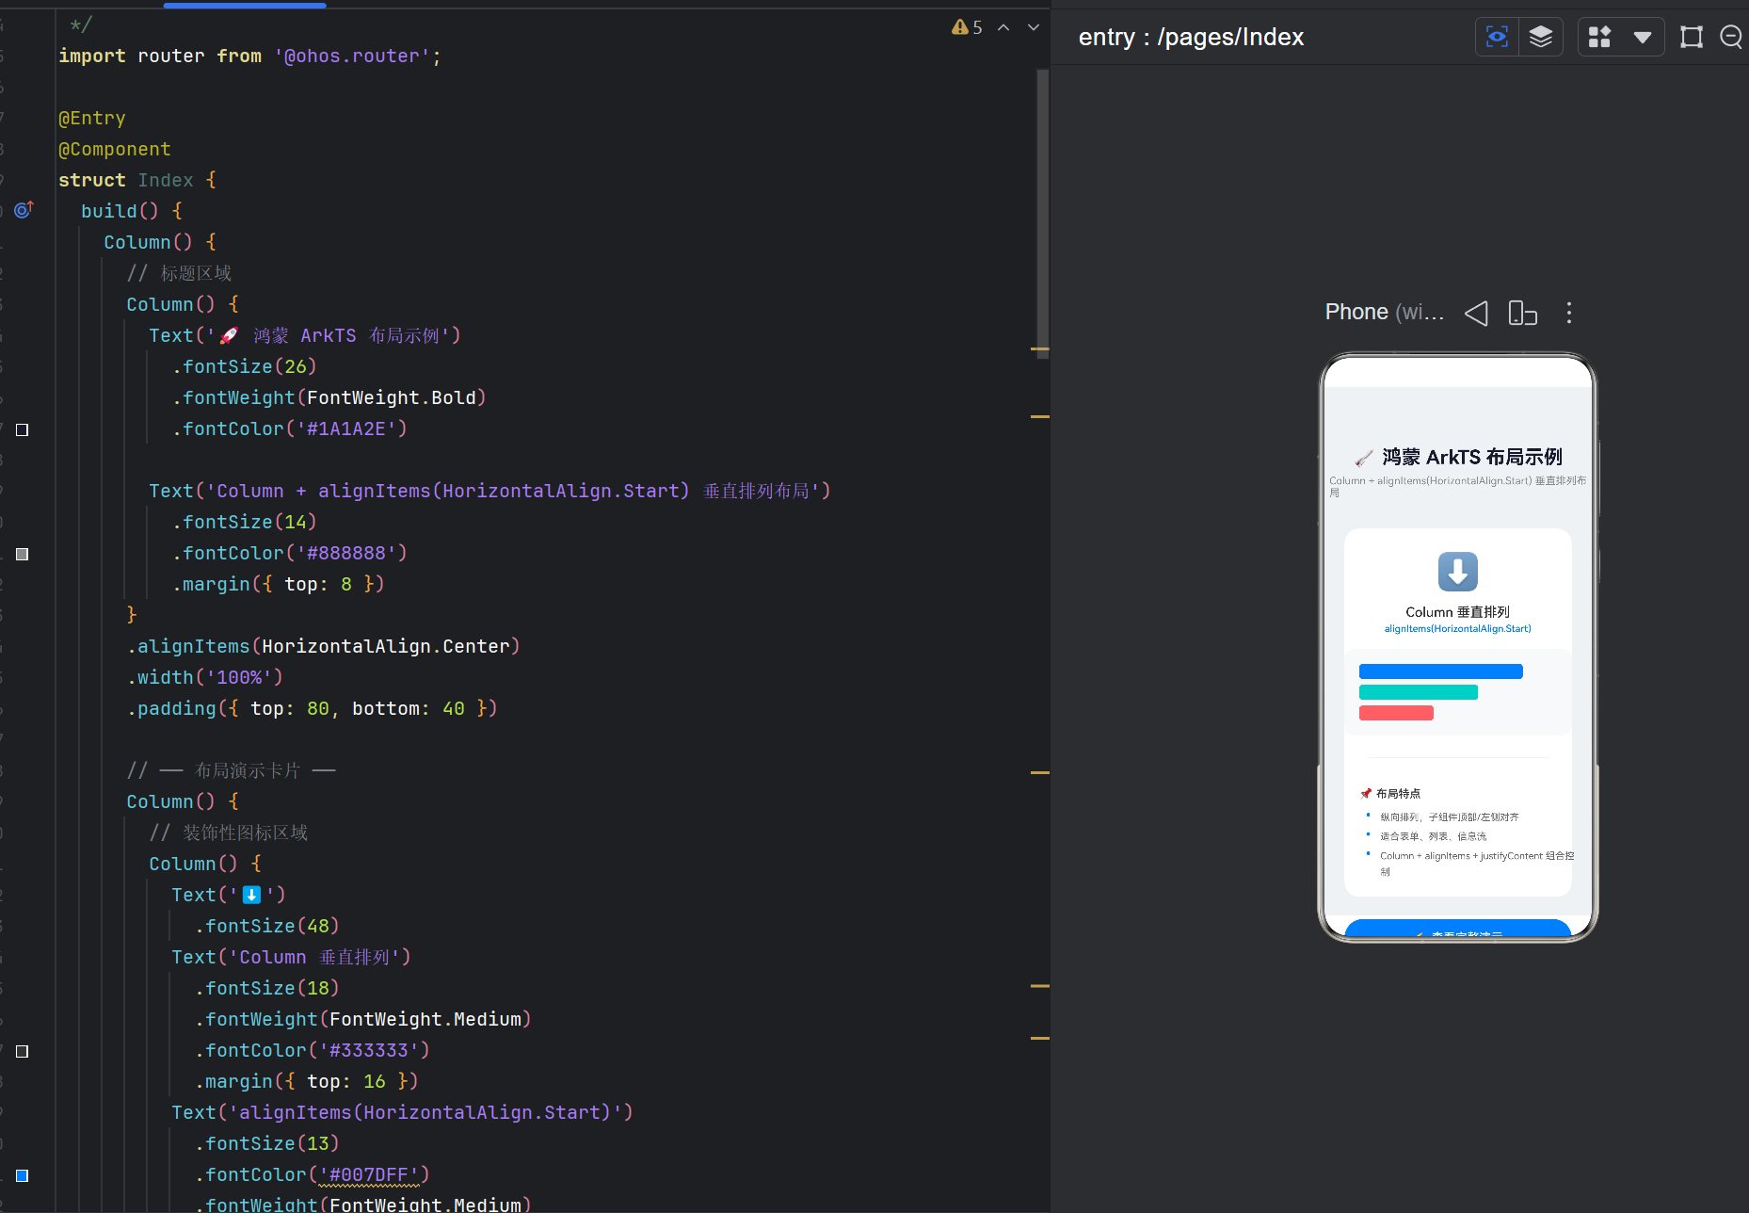
Task: Click the '@ohos.router' import string
Action: pos(352,57)
